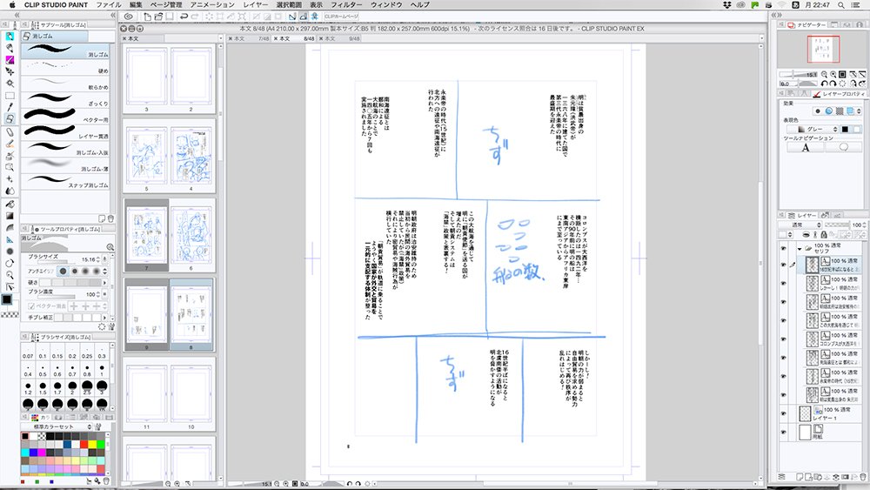
Task: Open the macOS Apple menu
Action: (x=11, y=4)
